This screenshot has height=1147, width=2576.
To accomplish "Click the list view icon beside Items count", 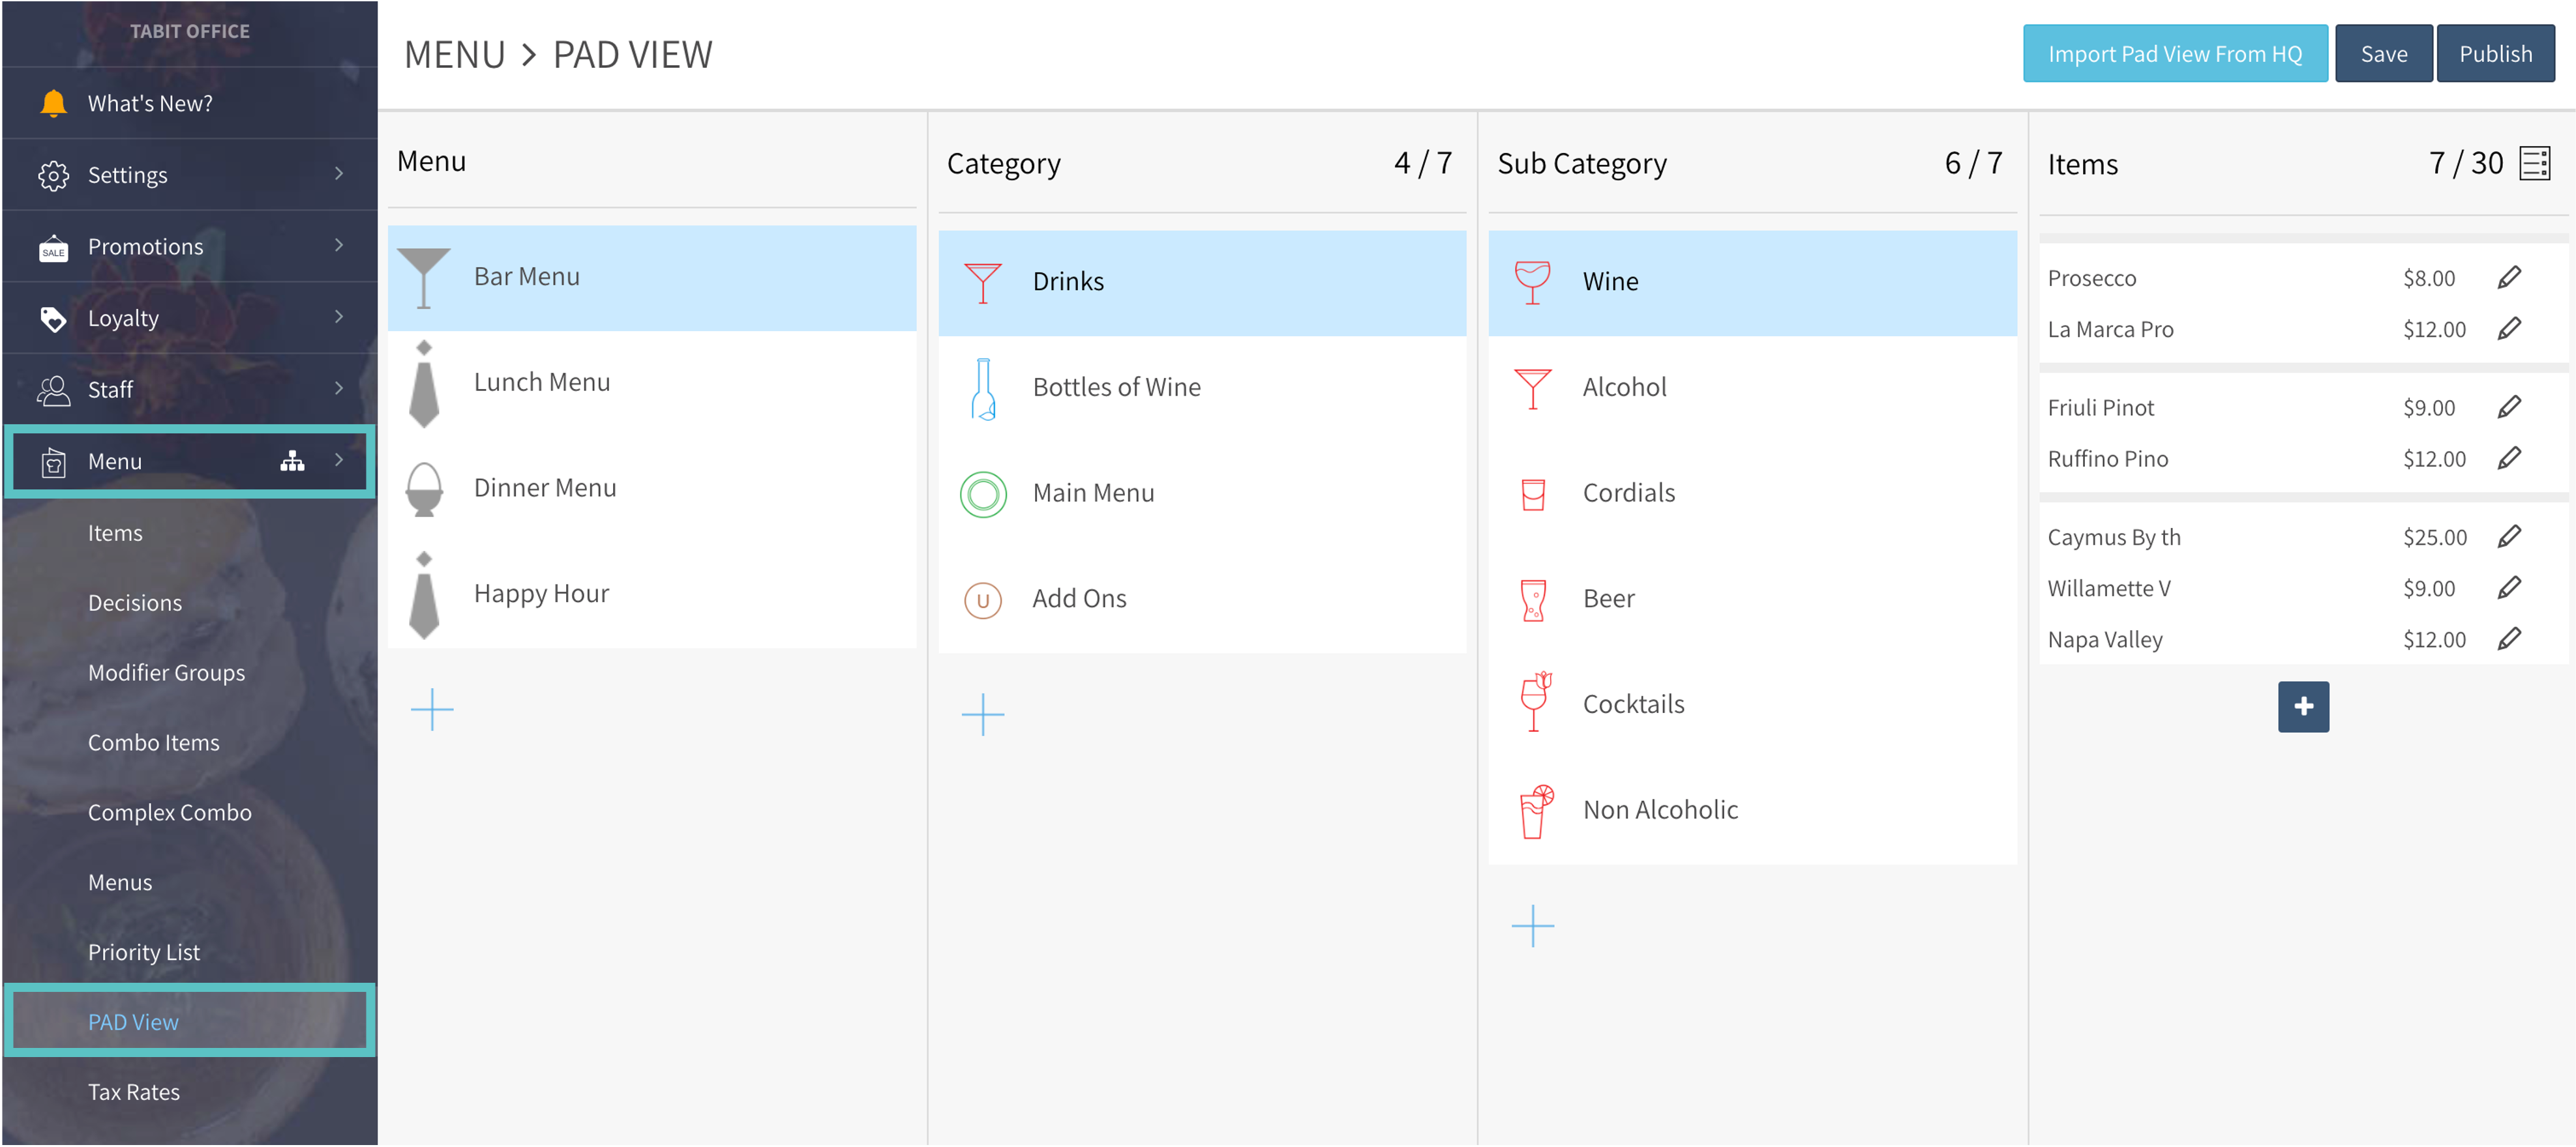I will tap(2535, 163).
